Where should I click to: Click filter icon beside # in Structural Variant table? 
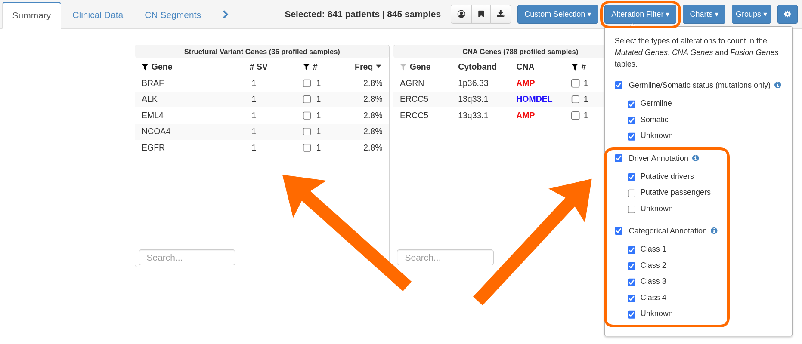click(306, 67)
